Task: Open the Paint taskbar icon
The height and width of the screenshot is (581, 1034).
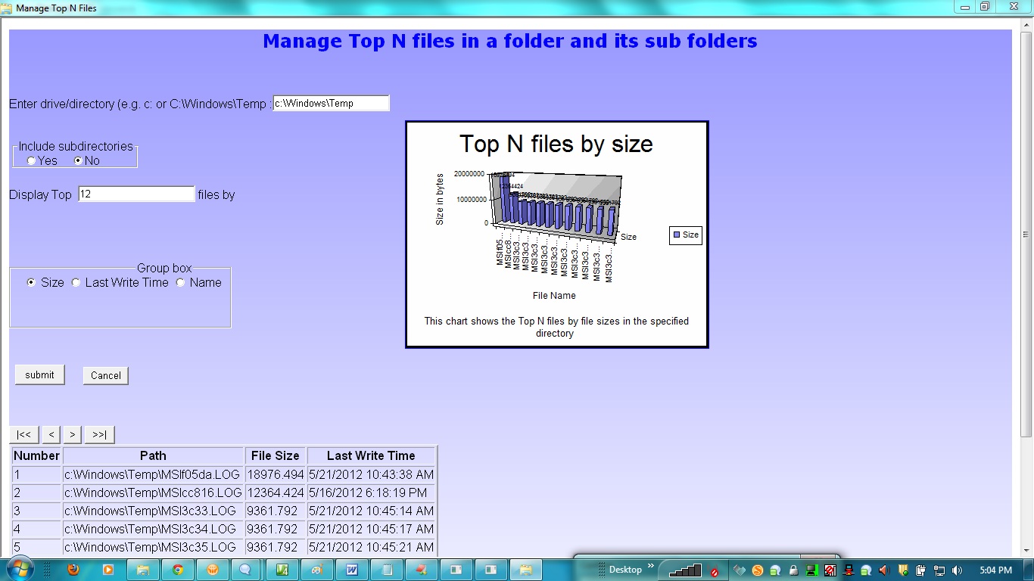Action: tap(316, 570)
